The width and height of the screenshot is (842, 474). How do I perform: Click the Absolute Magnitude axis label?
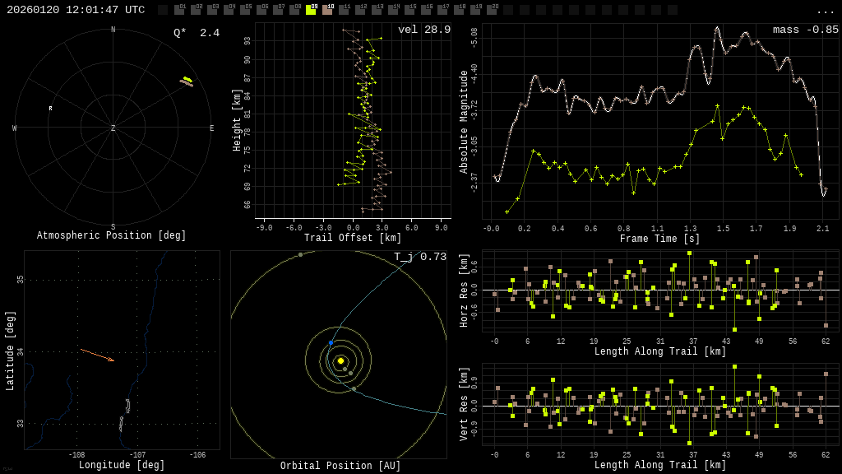tap(464, 121)
